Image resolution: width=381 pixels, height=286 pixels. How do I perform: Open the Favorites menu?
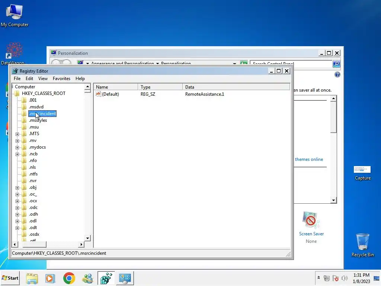pyautogui.click(x=61, y=79)
